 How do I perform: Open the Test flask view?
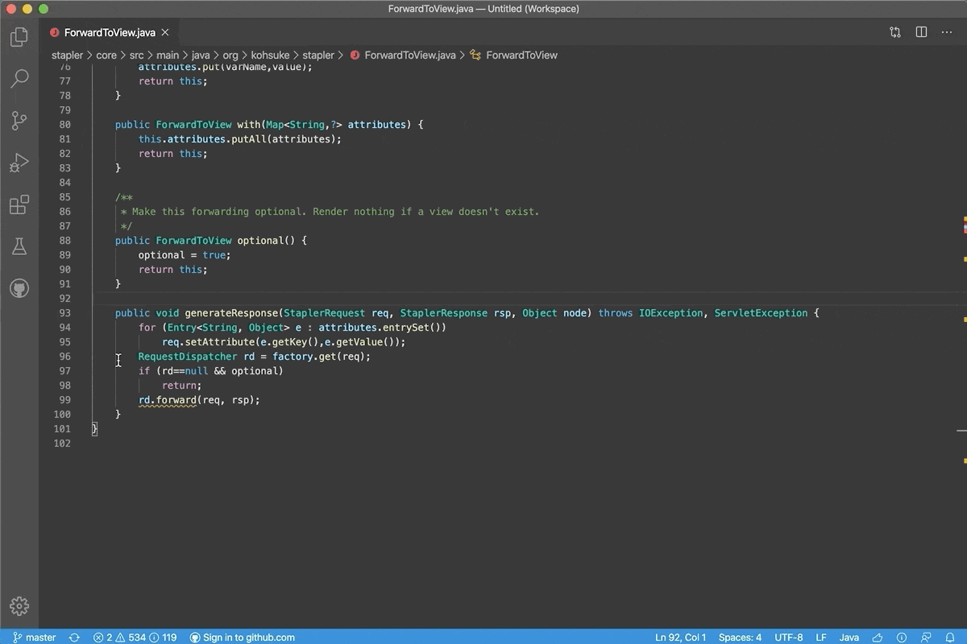click(x=19, y=246)
